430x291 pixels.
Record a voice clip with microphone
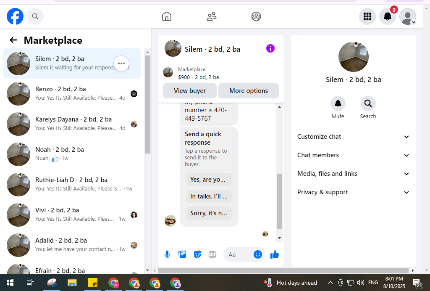point(167,254)
